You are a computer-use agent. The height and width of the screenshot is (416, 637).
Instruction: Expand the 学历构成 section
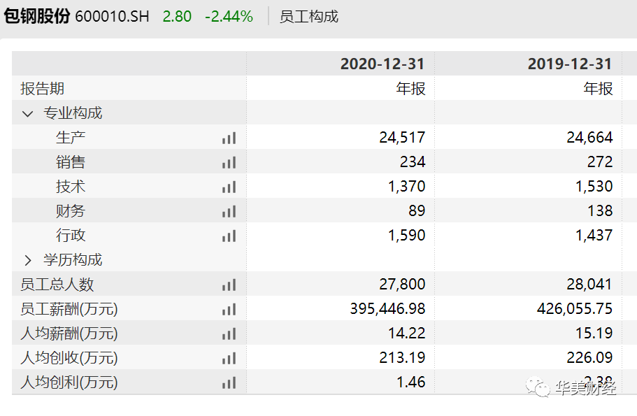pyautogui.click(x=28, y=260)
